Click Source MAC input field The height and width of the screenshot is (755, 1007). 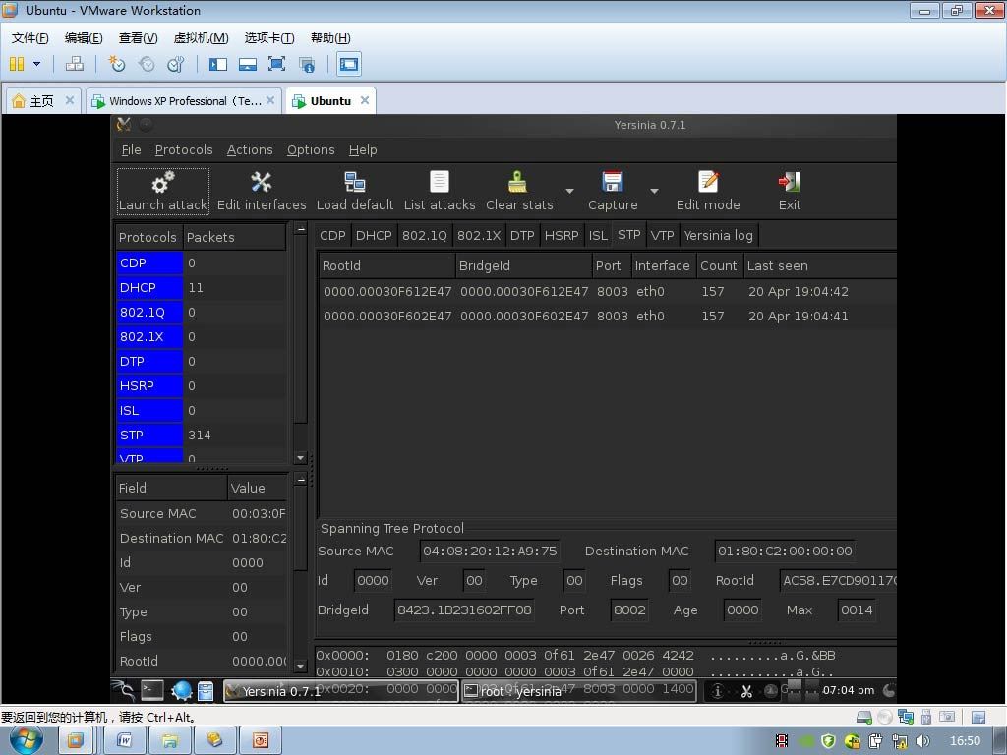coord(490,551)
